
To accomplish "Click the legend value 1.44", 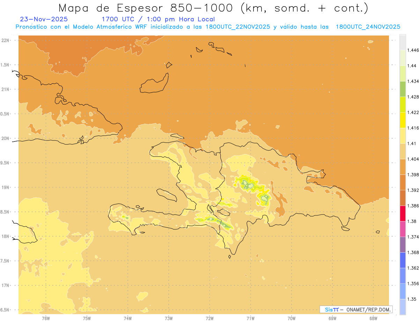I will point(412,66).
